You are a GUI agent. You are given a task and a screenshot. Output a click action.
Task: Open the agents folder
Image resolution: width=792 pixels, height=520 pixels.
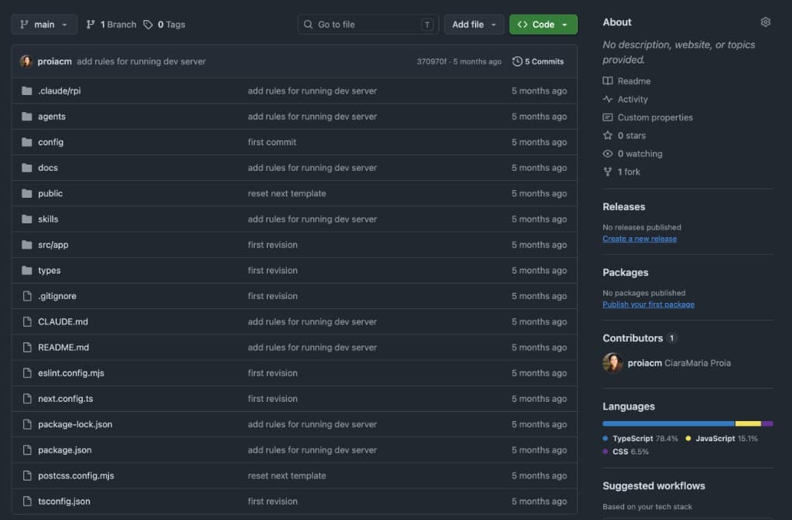tap(52, 117)
